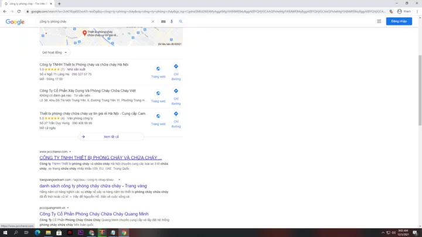
Task: Close the công ty phòng cháy tab
Action: click(51, 4)
